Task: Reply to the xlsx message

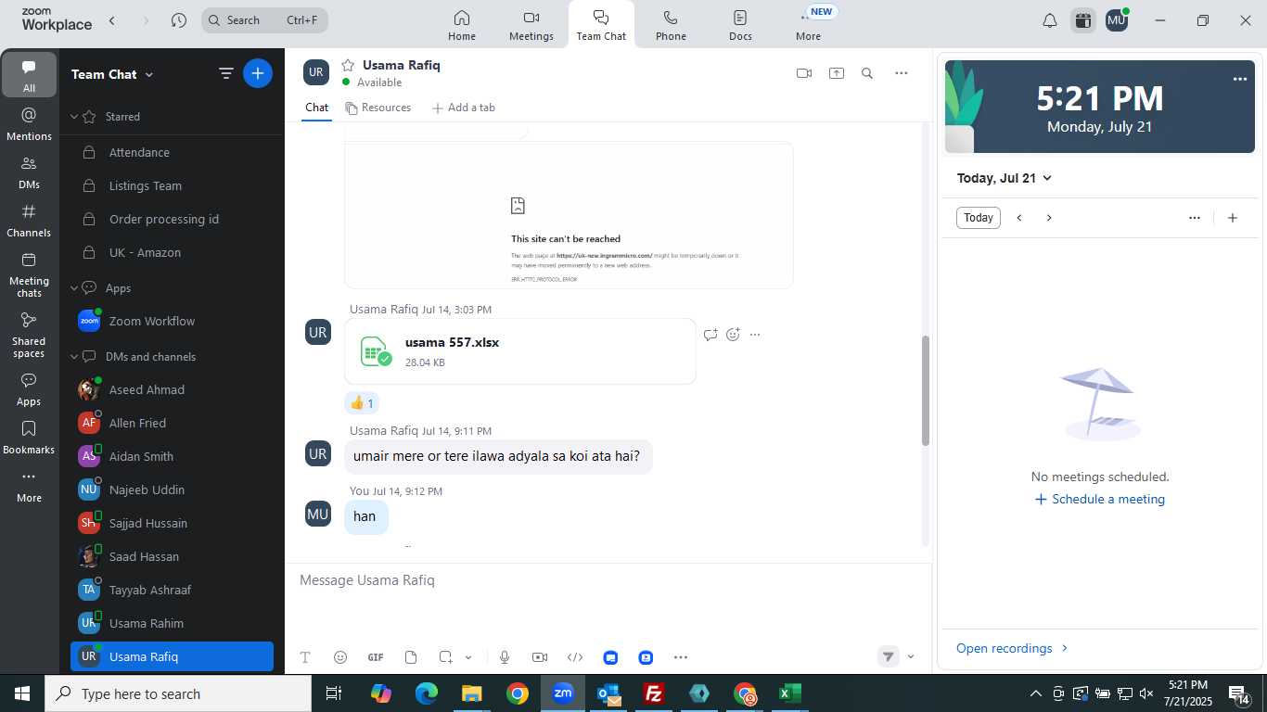Action: tap(710, 335)
